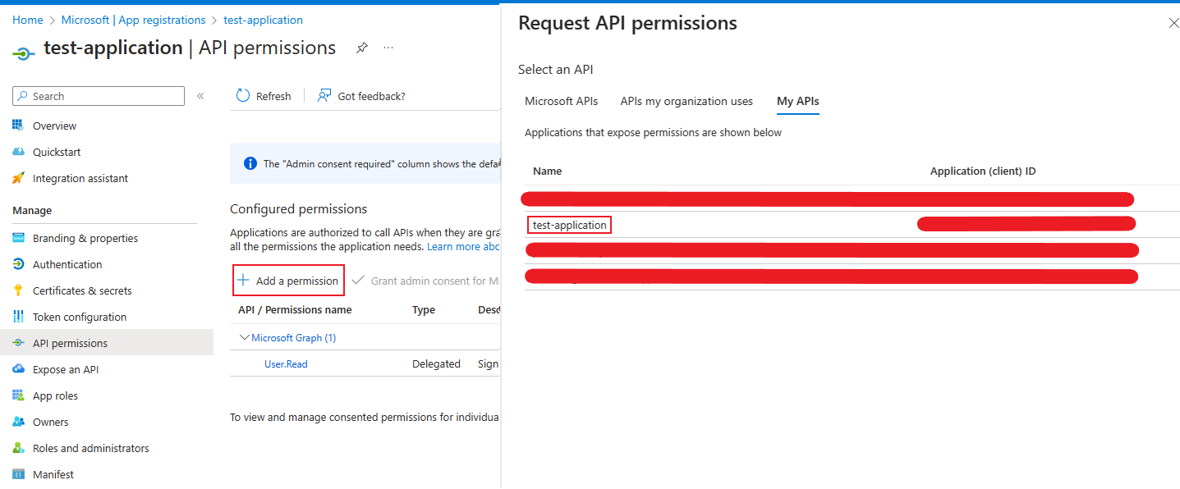Click the Integration assistant rocket icon

(18, 178)
